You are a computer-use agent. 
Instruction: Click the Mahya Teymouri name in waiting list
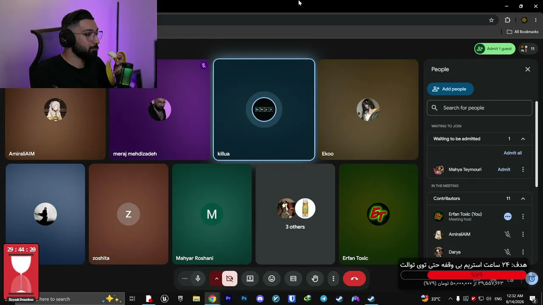pyautogui.click(x=465, y=169)
